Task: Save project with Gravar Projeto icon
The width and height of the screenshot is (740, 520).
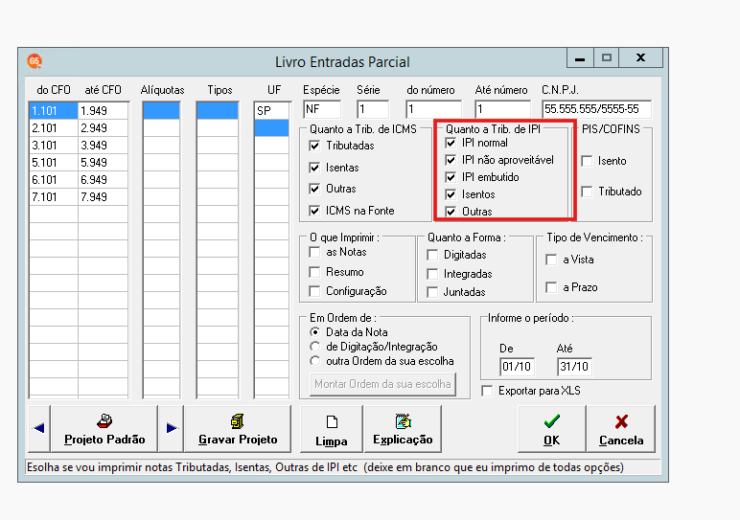Action: [x=238, y=429]
